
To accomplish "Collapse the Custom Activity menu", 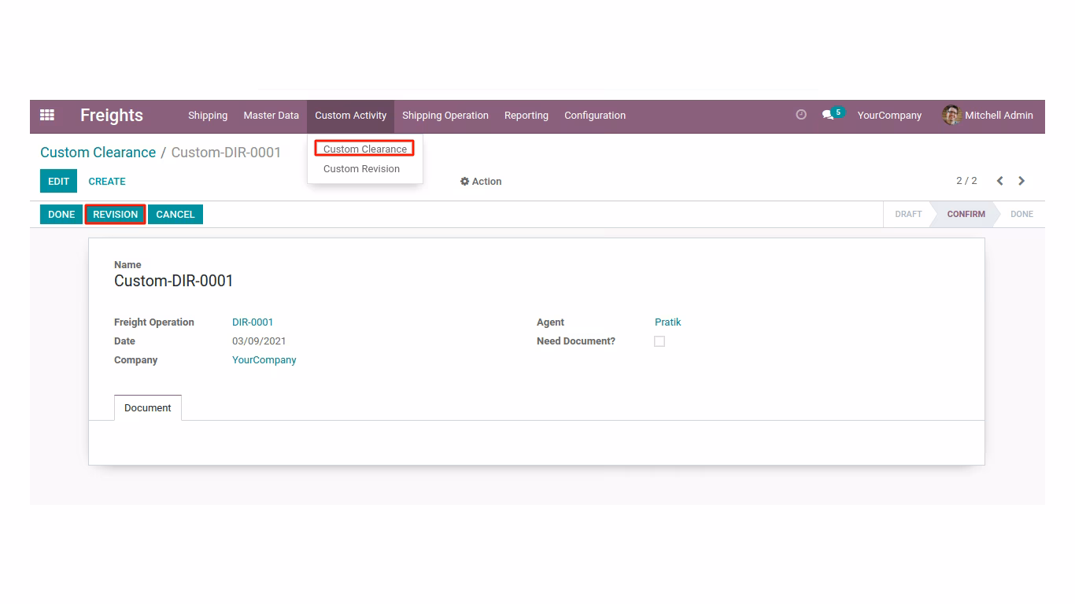I will [351, 115].
